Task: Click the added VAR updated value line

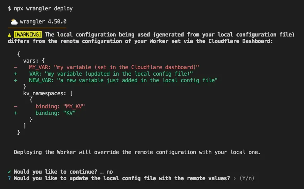Action: 111,73
